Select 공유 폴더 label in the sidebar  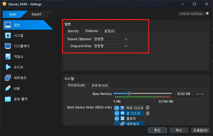[x=21, y=99]
